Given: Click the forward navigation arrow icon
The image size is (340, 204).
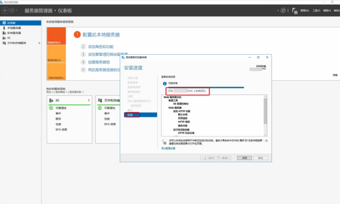Looking at the screenshot, I should click(12, 10).
